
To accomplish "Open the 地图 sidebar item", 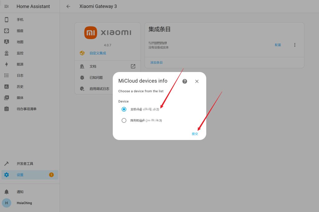I will (x=30, y=42).
